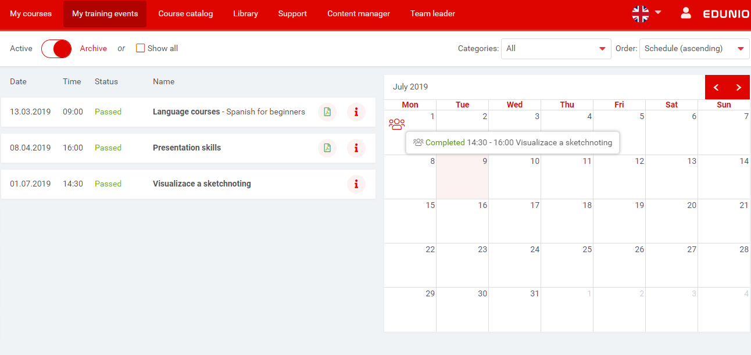Open info for Language courses row

(356, 112)
